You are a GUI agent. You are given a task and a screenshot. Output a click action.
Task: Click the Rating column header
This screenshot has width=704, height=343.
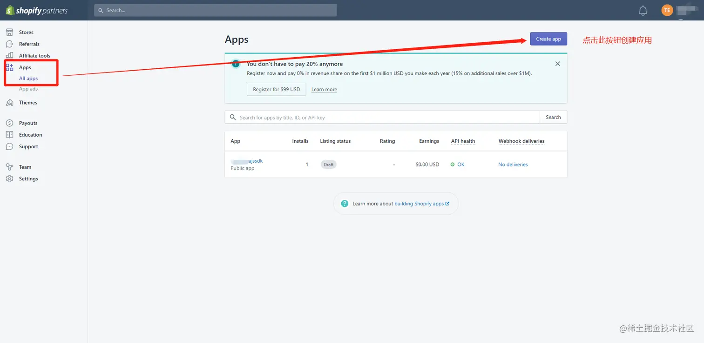click(x=387, y=141)
